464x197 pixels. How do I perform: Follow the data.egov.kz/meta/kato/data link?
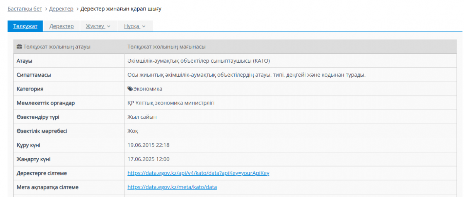click(x=172, y=187)
